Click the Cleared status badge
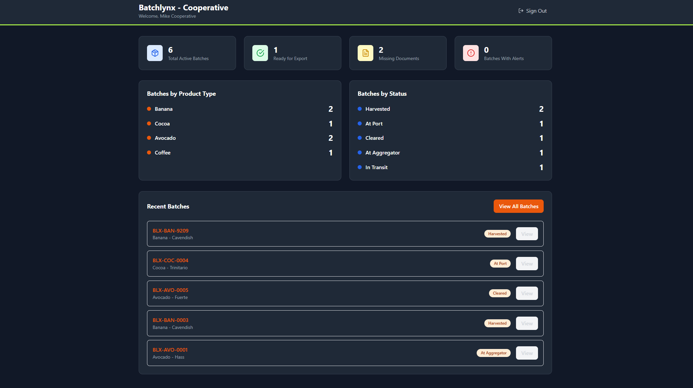 coord(499,293)
